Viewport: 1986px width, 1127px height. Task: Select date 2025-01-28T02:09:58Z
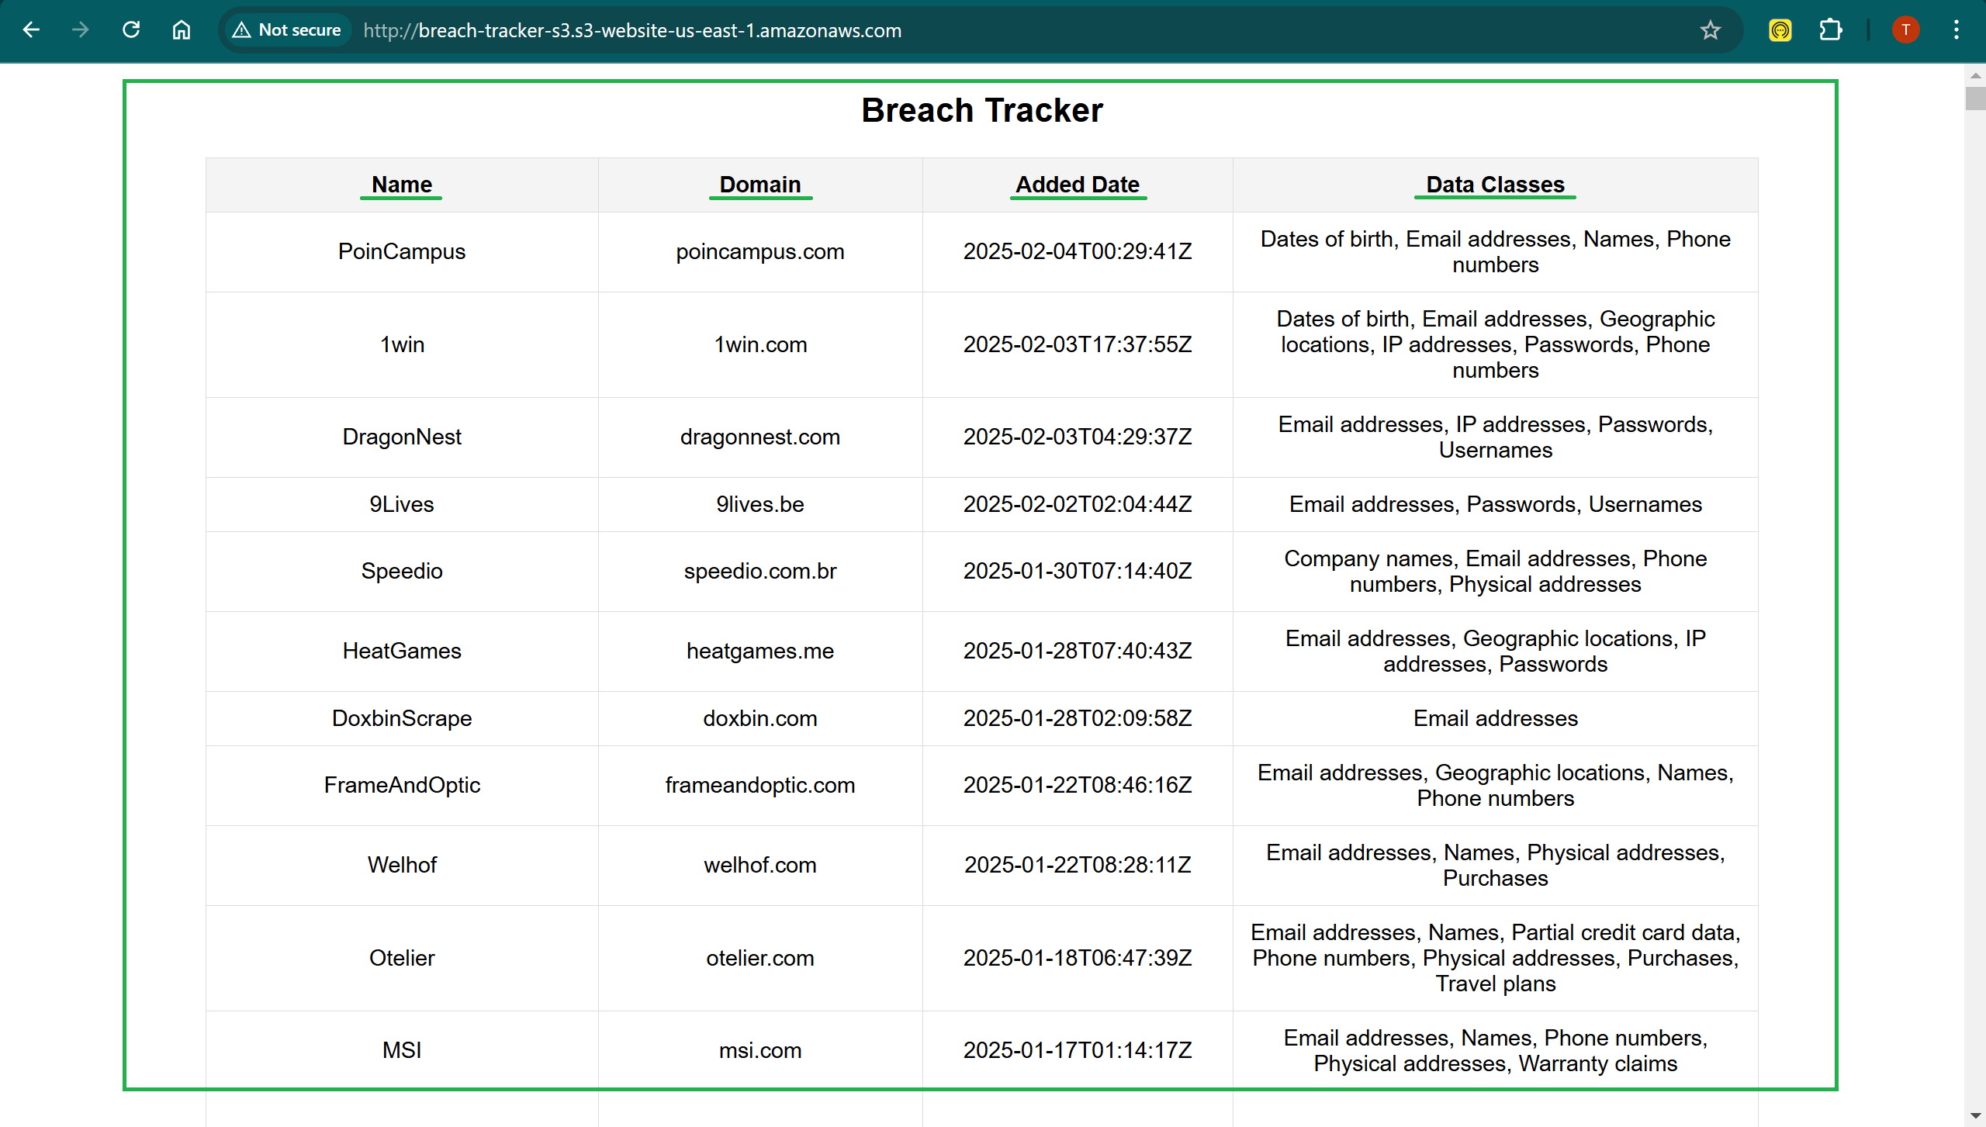click(1078, 718)
